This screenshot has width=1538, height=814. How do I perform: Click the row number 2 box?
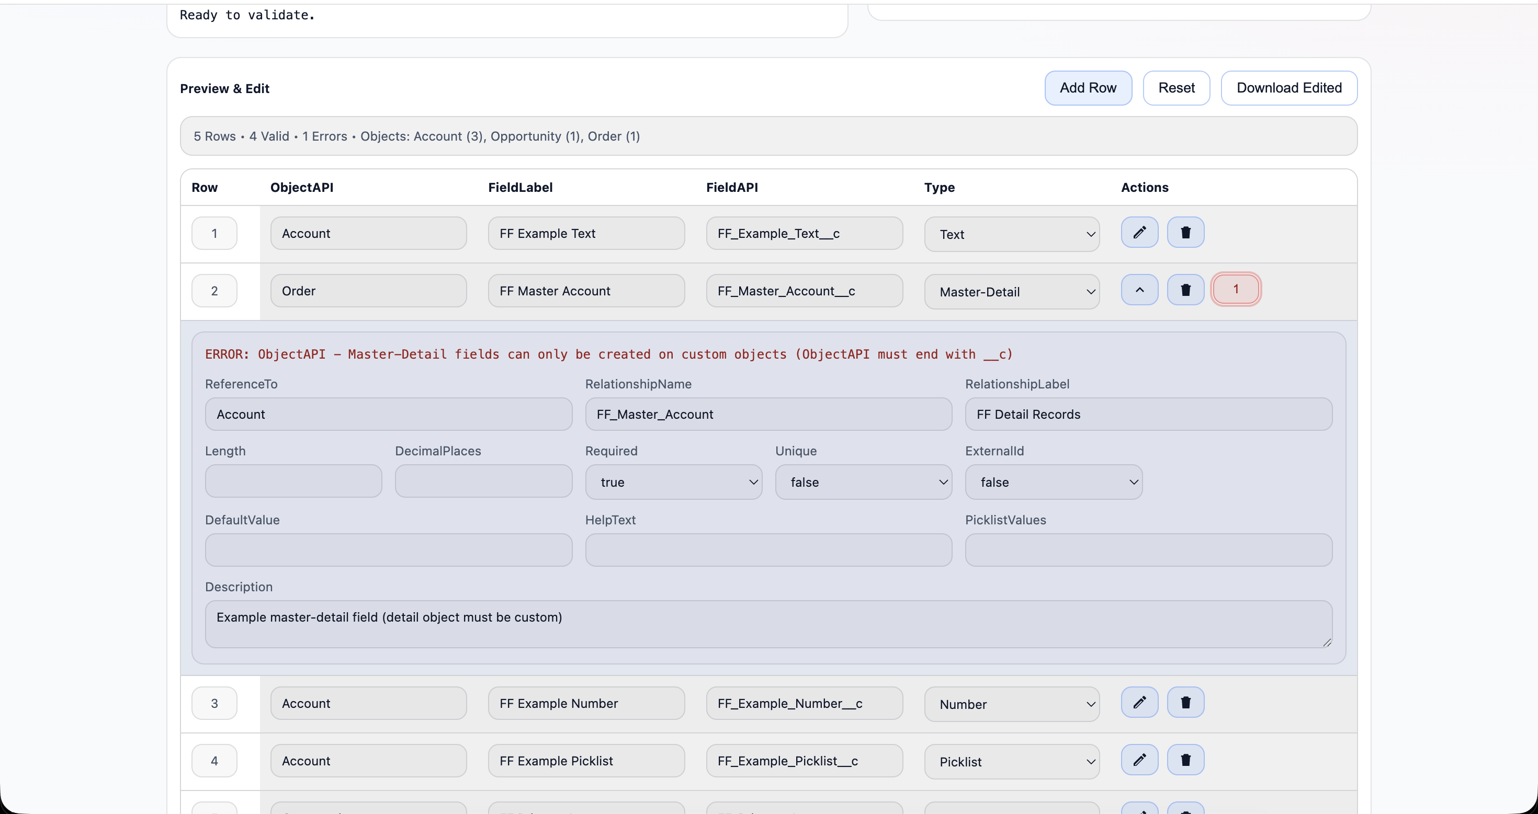(x=214, y=291)
